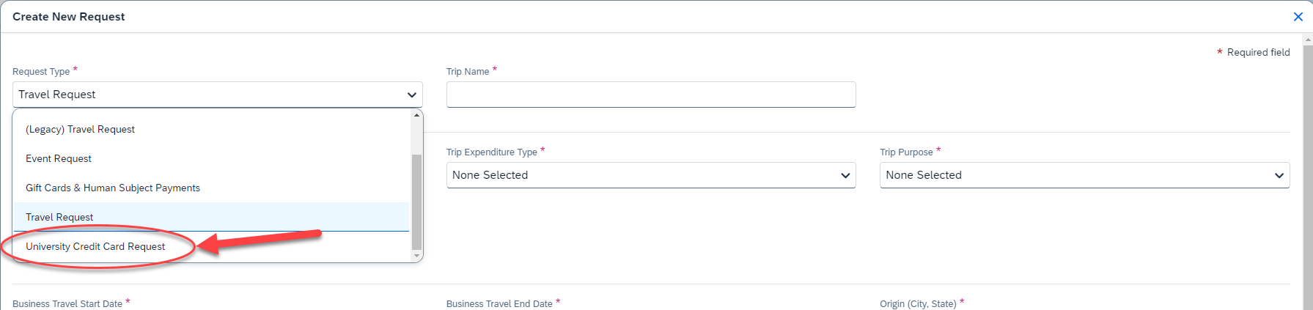Close the Create New Request dialog
This screenshot has height=310, width=1313.
coord(1298,17)
